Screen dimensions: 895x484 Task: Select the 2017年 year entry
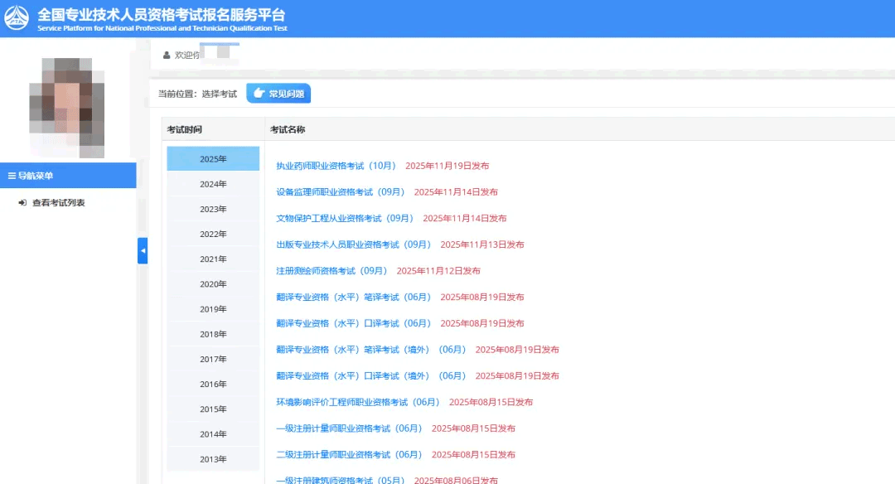coord(213,359)
